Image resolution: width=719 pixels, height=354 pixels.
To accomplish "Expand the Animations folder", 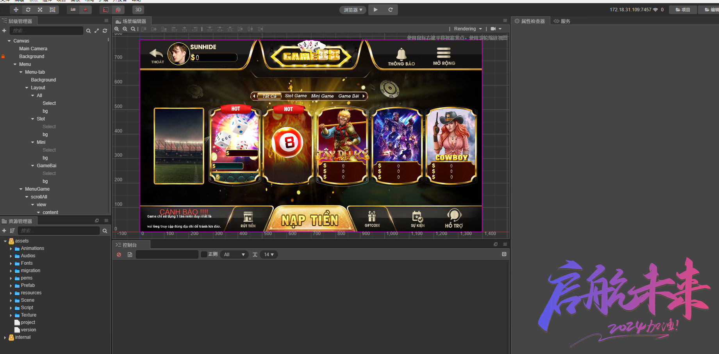I will (11, 248).
